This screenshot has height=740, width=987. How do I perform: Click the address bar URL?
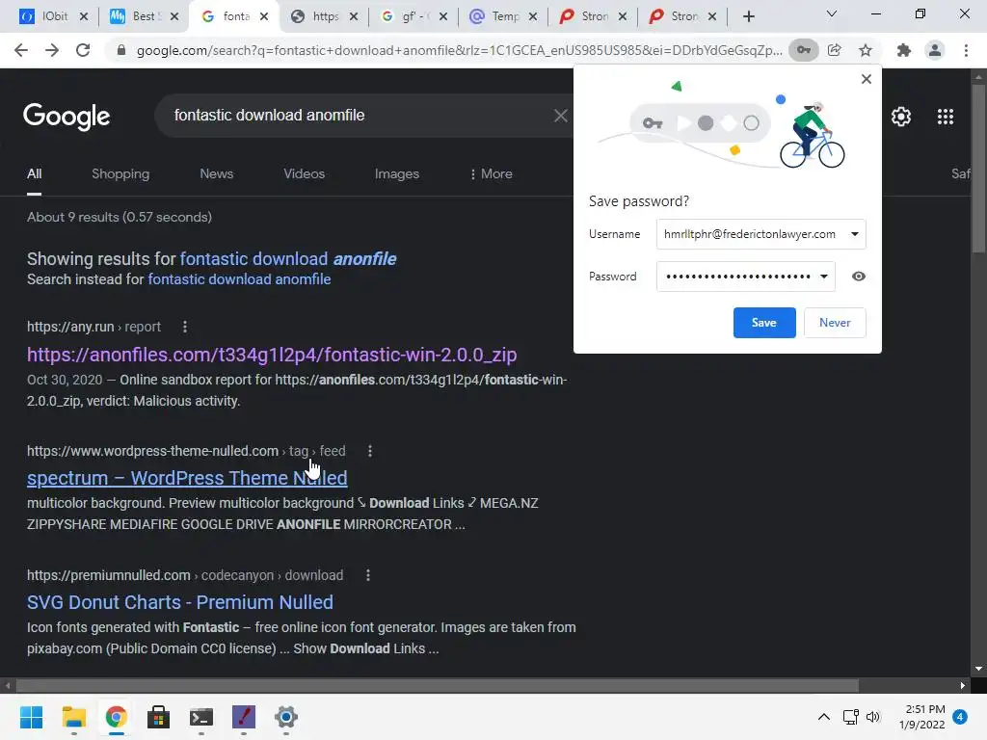(460, 50)
